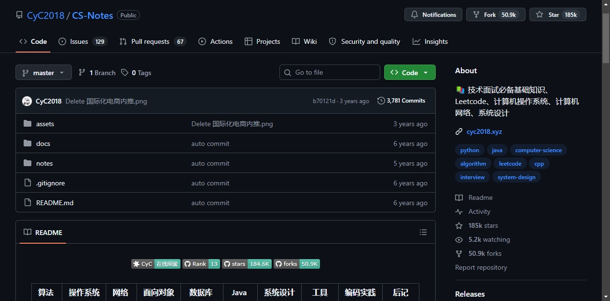Open the CyC2018 owner profile link
The width and height of the screenshot is (610, 301).
pos(45,15)
